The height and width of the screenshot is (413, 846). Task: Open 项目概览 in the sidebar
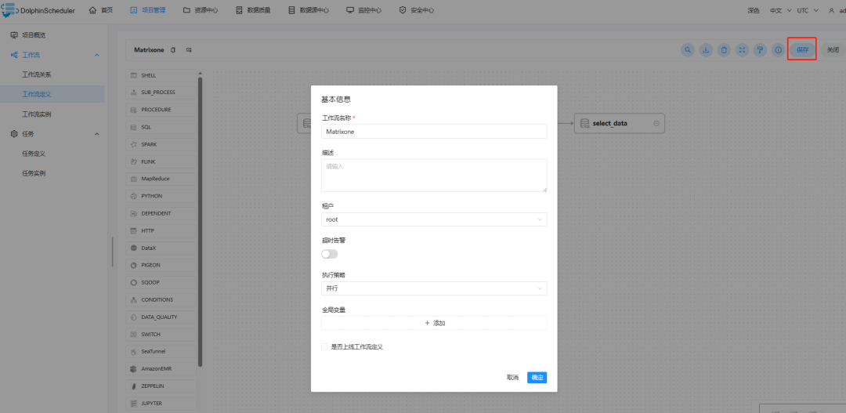(34, 35)
